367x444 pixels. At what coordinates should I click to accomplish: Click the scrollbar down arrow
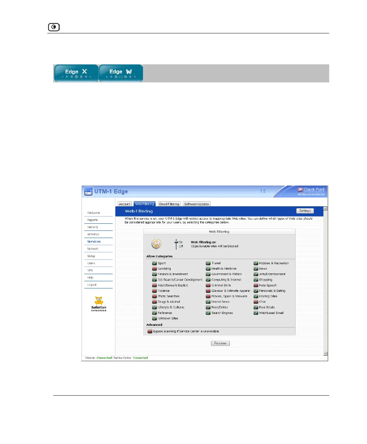[325, 354]
